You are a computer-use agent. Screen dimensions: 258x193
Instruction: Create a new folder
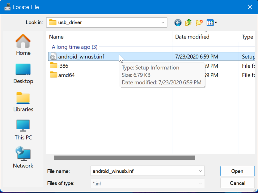[x=199, y=22]
